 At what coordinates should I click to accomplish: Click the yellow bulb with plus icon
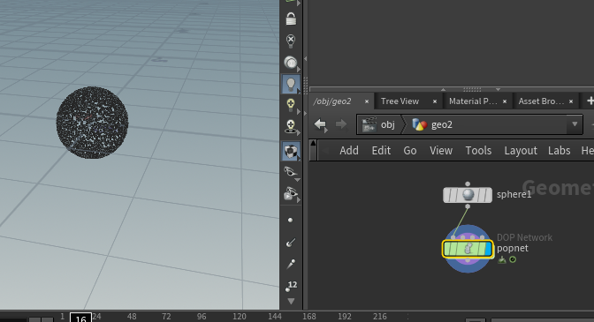pyautogui.click(x=291, y=106)
